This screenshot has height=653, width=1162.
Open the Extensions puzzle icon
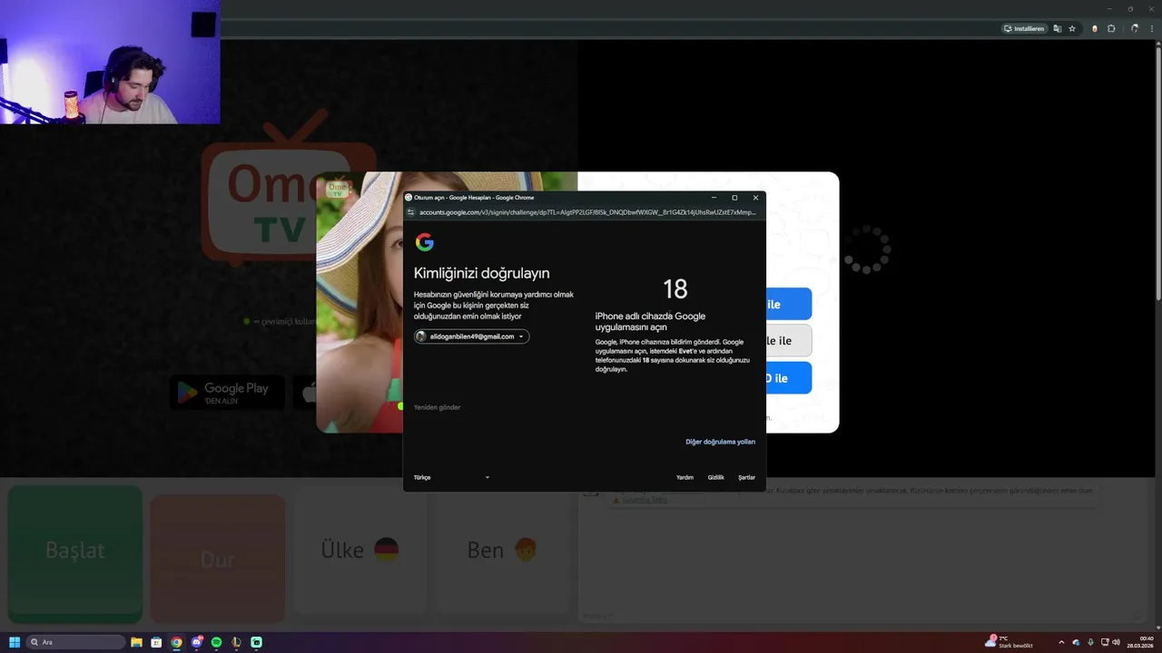point(1111,28)
